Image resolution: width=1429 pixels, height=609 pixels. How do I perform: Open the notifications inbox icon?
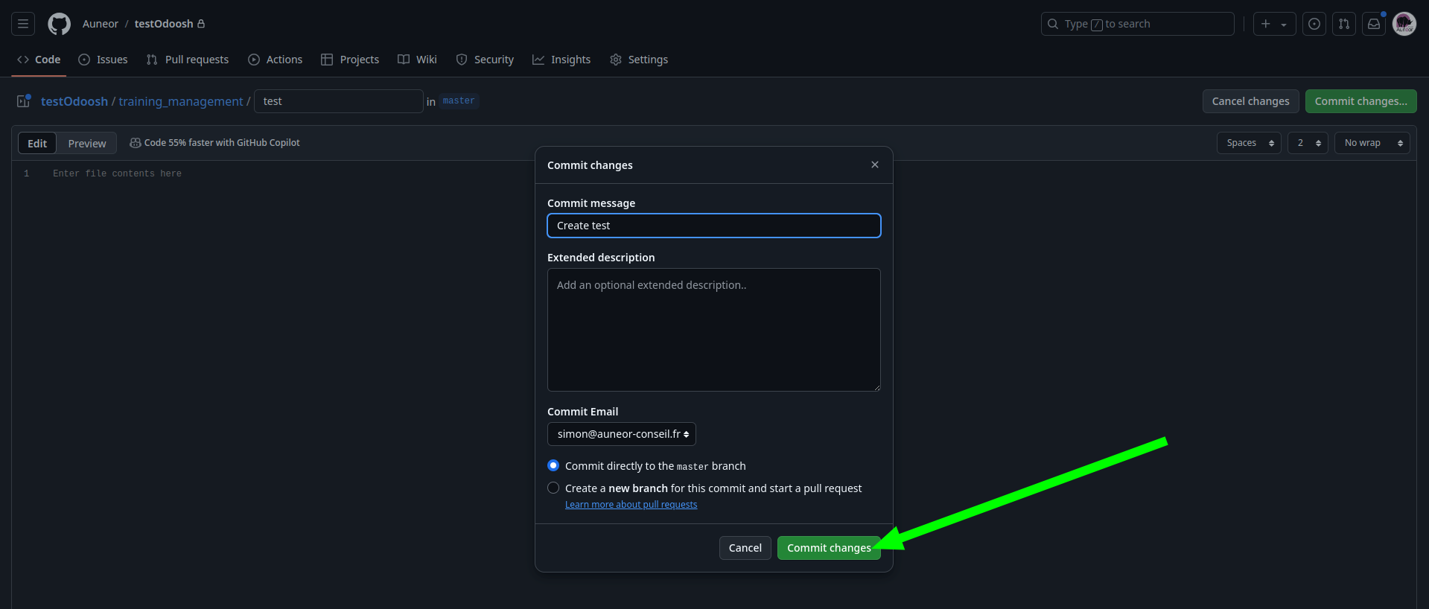point(1374,24)
